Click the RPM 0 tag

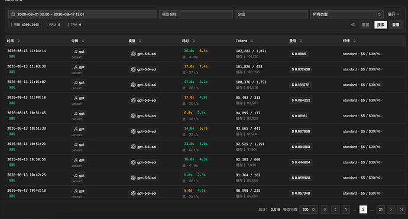click(54, 25)
